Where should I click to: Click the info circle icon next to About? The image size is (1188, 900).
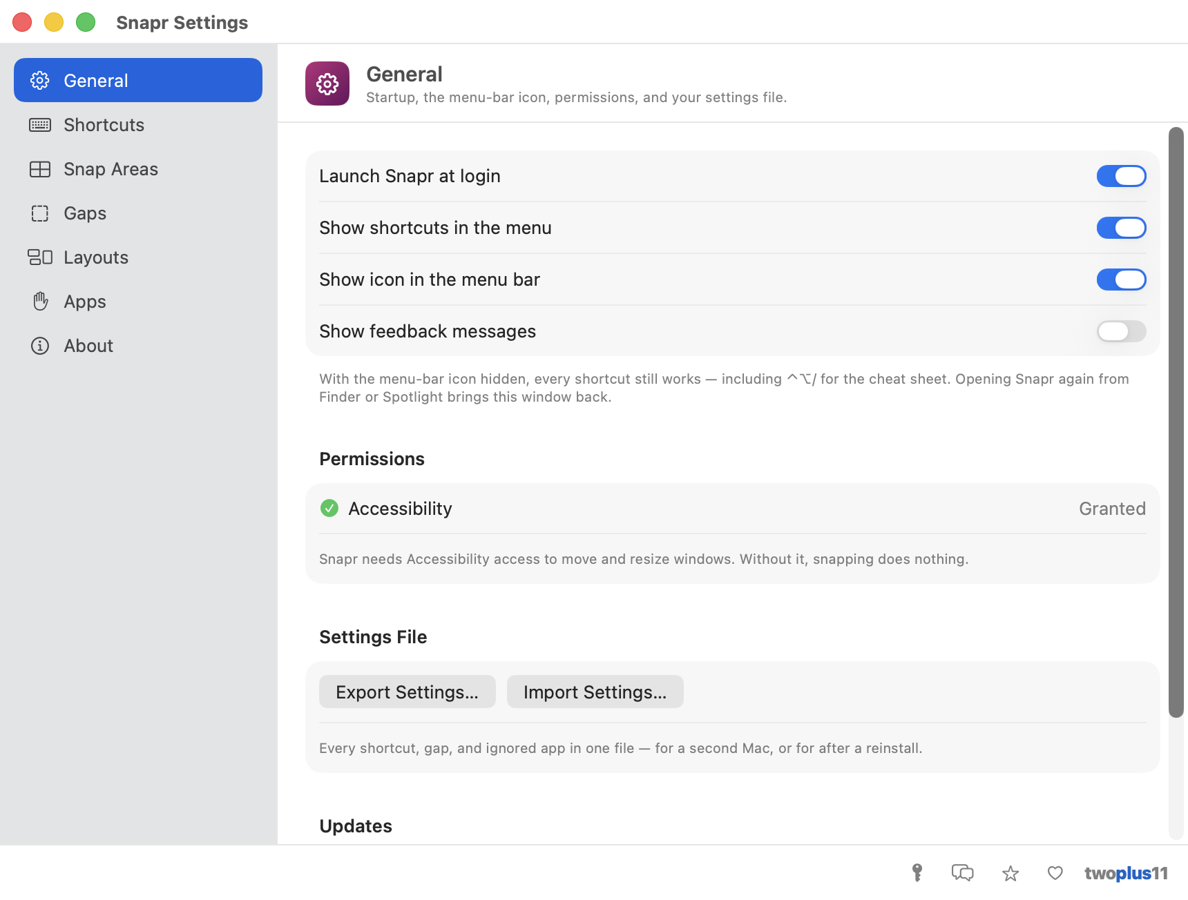40,346
